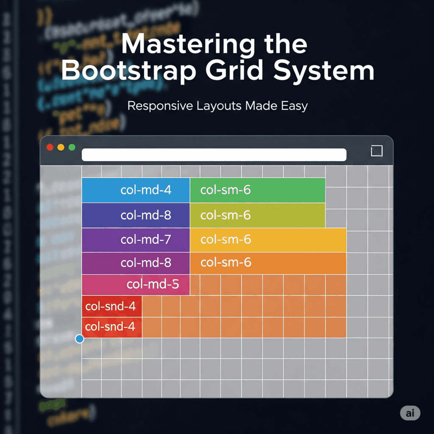Click the 'Mastering the Bootstrap Grid System' title

coord(217,57)
